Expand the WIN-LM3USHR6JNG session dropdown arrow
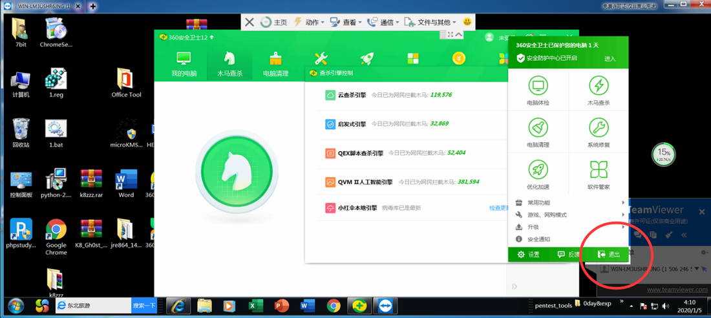This screenshot has width=711, height=318. 697,268
